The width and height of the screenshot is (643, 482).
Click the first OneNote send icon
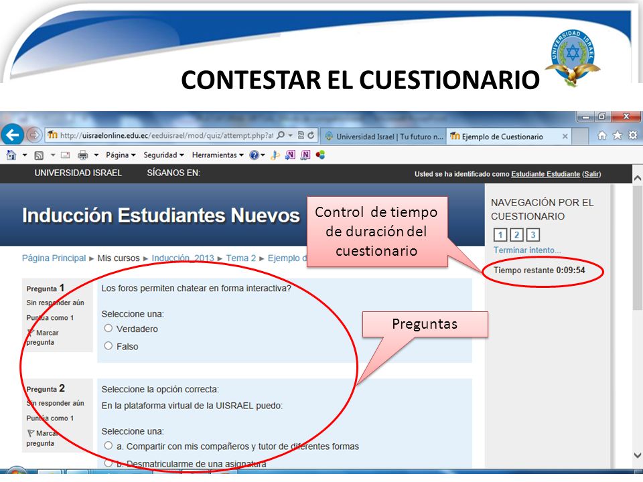point(290,155)
